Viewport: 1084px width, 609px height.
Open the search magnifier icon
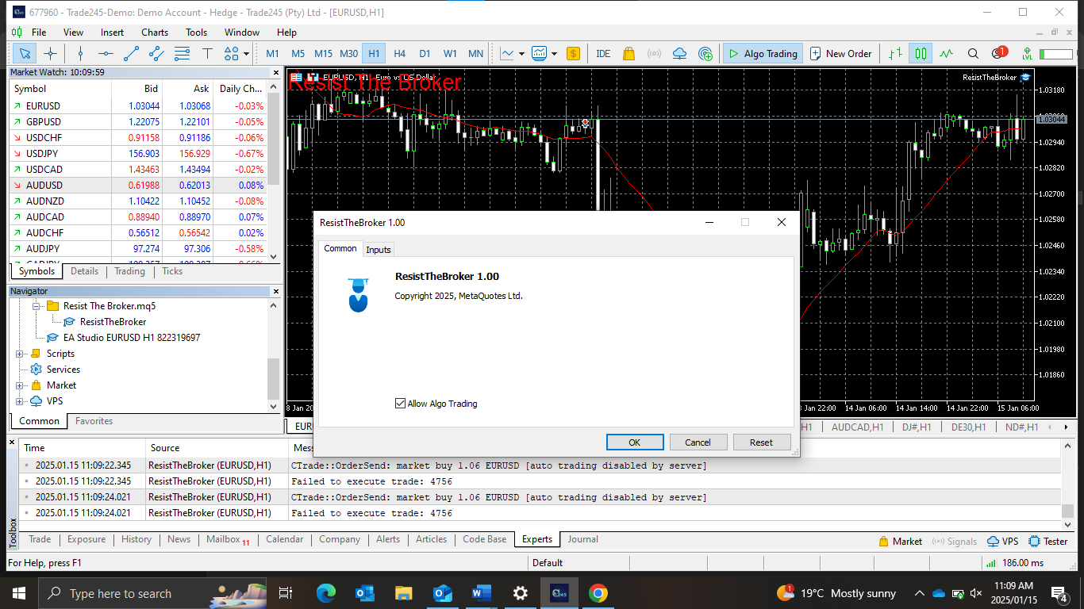coord(973,54)
